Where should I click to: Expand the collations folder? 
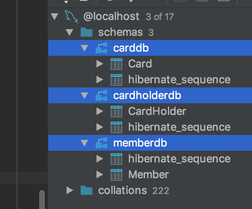coord(70,190)
